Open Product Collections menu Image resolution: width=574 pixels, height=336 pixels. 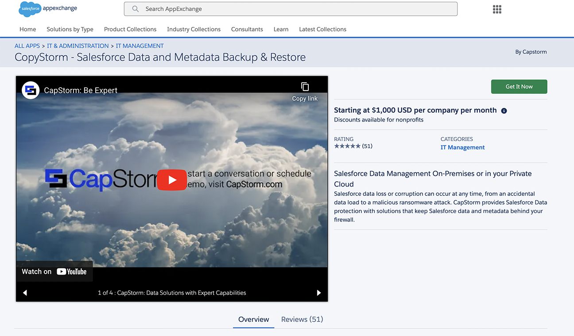click(130, 29)
